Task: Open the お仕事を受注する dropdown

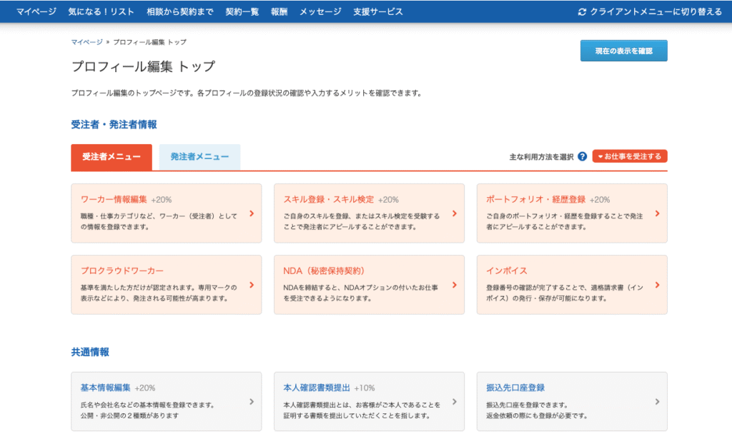Action: (630, 156)
